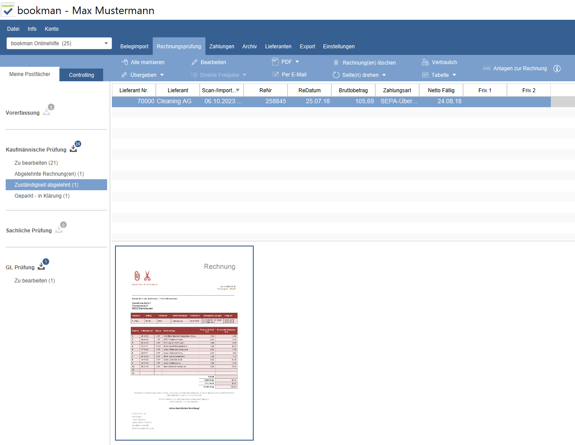Image resolution: width=575 pixels, height=445 pixels.
Task: Click the Per E-Mail envelope icon
Action: pyautogui.click(x=276, y=75)
